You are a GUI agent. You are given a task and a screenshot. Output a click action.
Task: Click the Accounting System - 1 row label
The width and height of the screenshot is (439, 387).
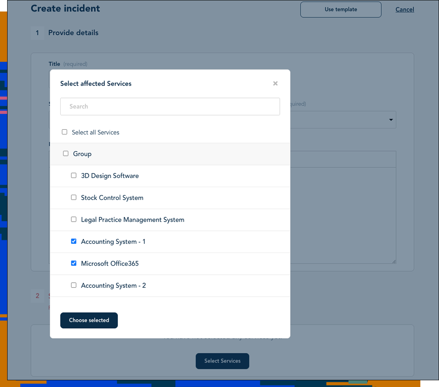(112, 241)
